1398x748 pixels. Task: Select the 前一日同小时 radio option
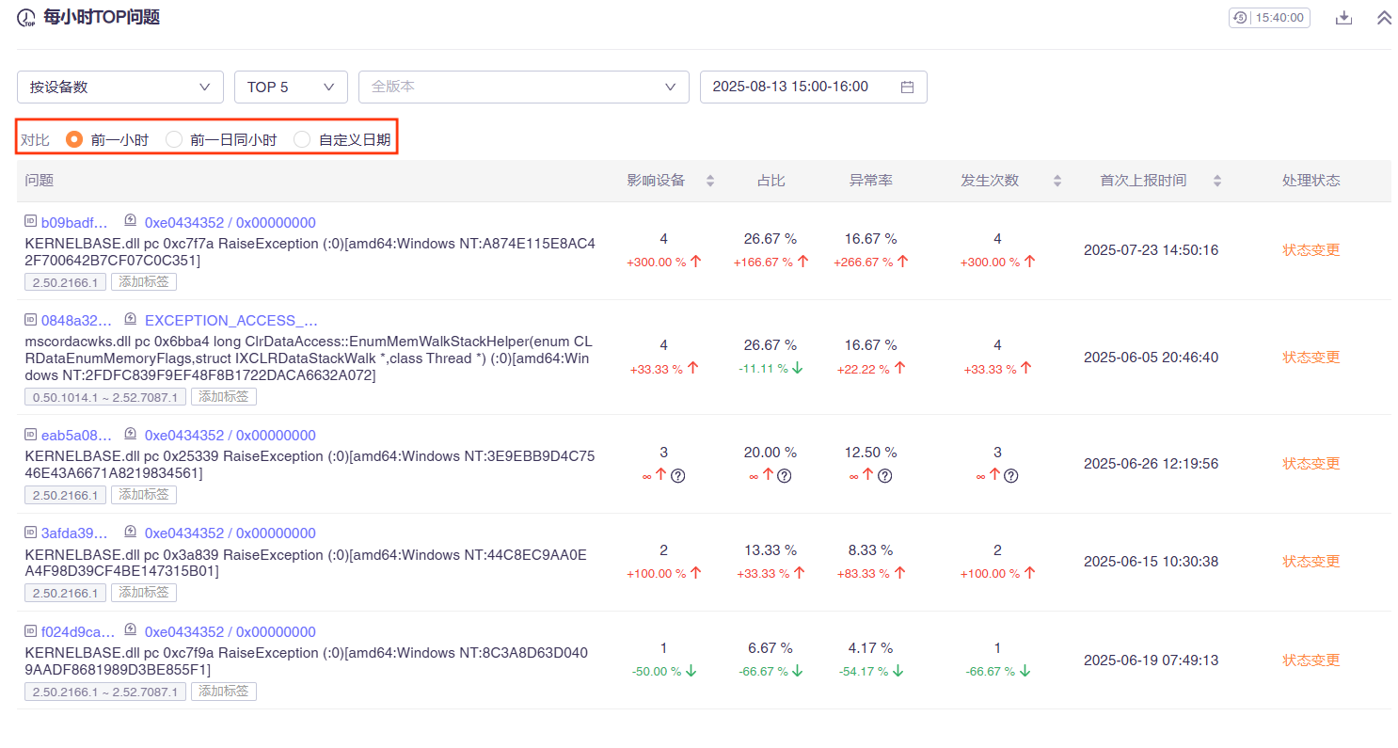(174, 139)
